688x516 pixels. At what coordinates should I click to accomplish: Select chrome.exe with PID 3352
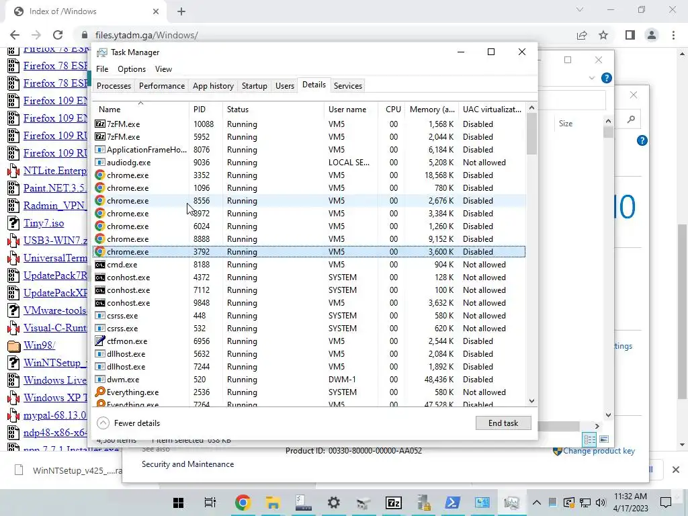point(309,175)
